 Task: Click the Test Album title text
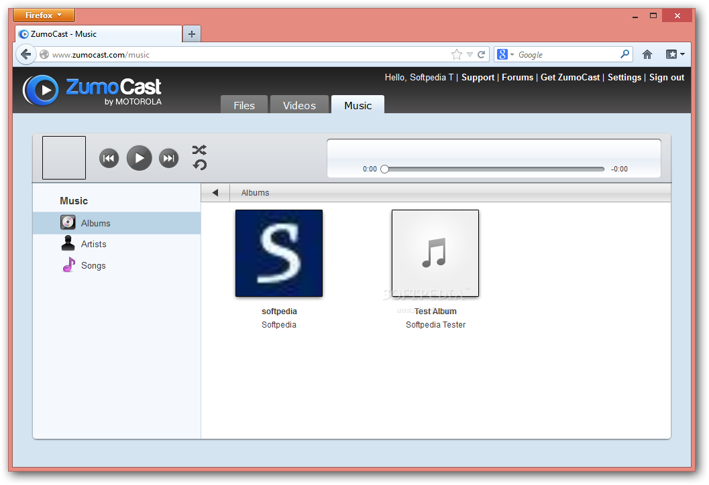pos(435,311)
